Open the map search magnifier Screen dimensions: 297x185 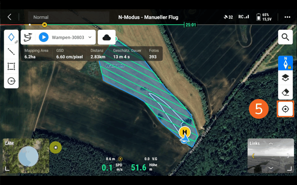(x=285, y=37)
